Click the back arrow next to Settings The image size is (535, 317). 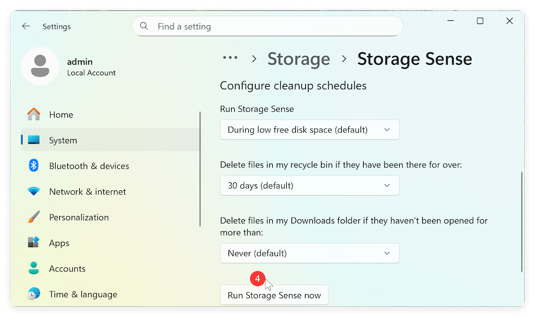click(x=26, y=26)
